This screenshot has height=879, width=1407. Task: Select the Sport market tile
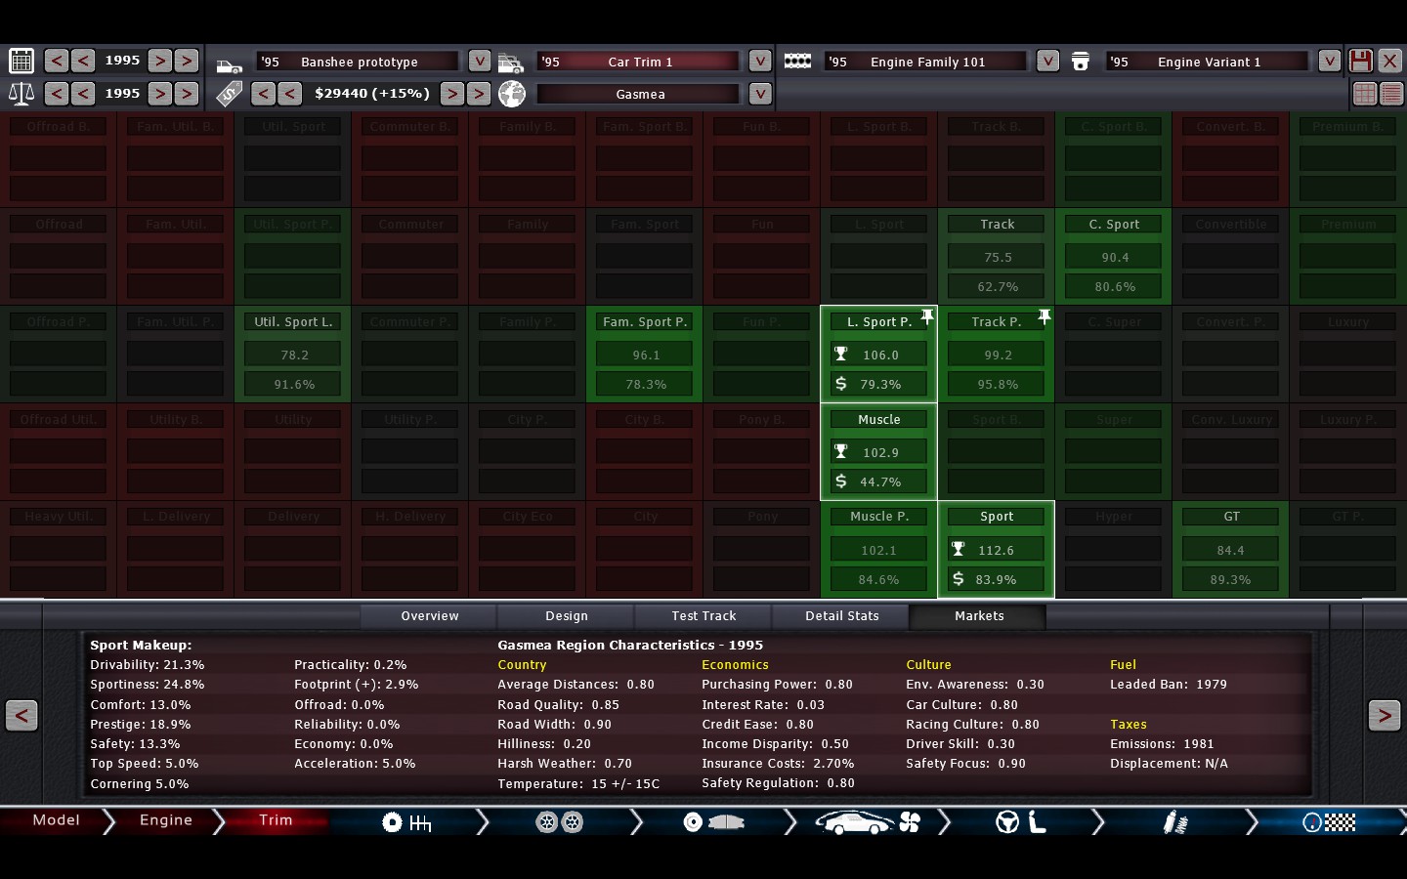coord(997,549)
